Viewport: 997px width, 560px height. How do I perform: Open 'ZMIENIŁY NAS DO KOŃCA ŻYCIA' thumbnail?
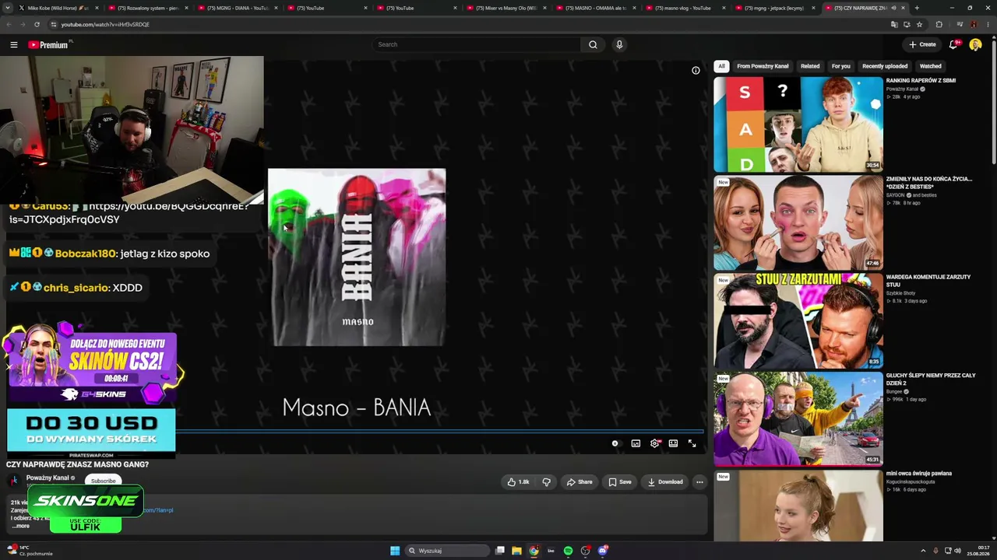[x=798, y=222]
